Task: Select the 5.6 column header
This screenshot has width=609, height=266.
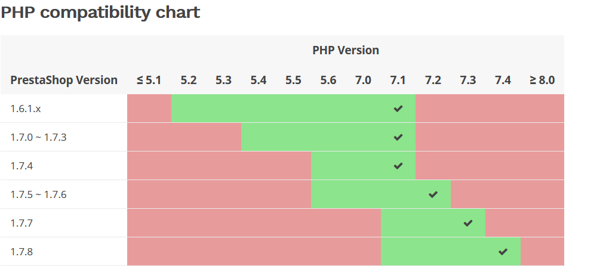Action: pos(328,80)
